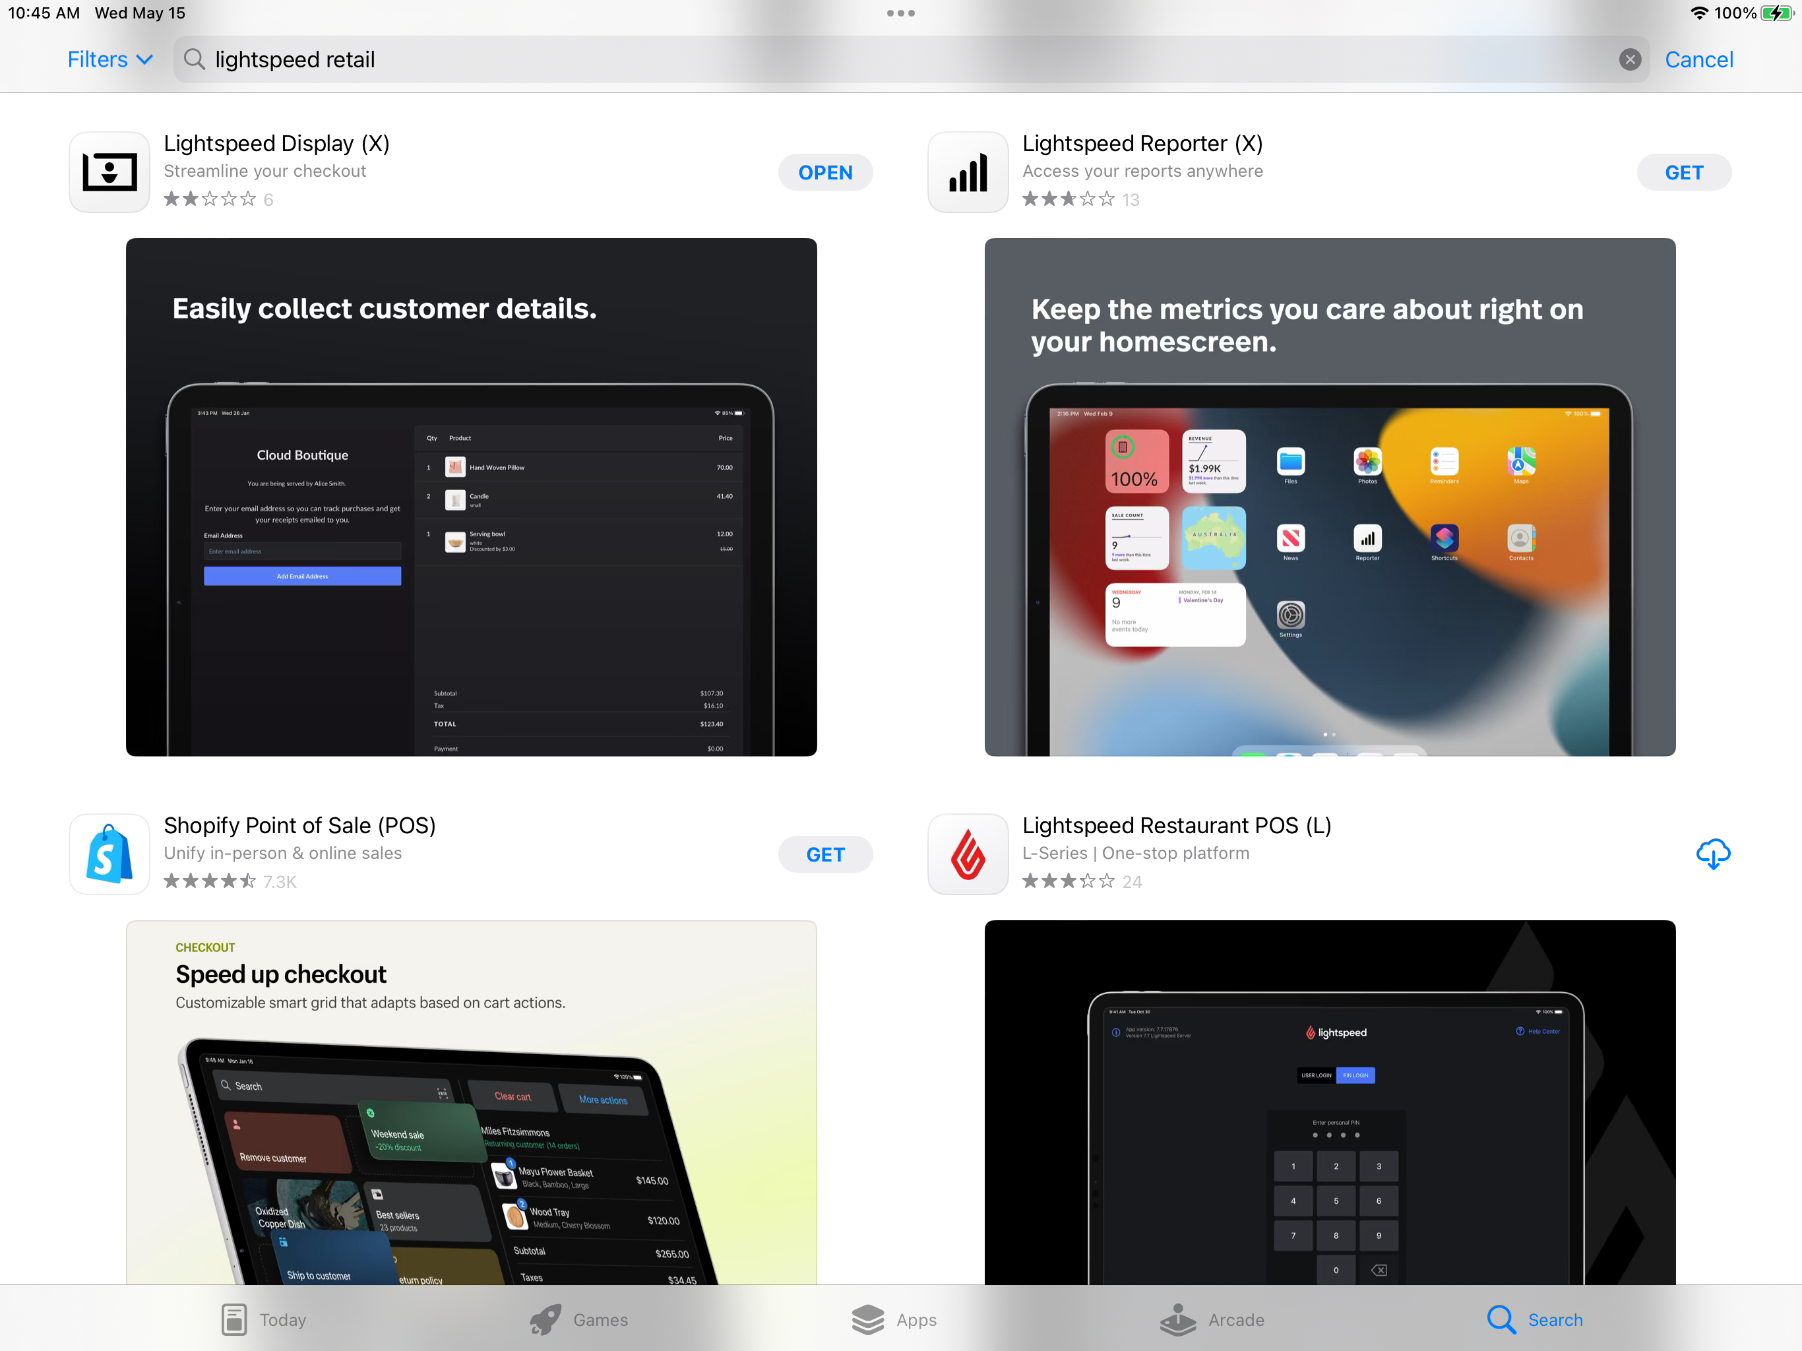View Lightspeed Reporter homescreen screenshot
1802x1351 pixels.
point(1330,497)
